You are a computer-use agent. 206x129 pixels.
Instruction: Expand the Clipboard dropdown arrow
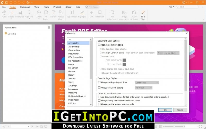click(x=29, y=19)
